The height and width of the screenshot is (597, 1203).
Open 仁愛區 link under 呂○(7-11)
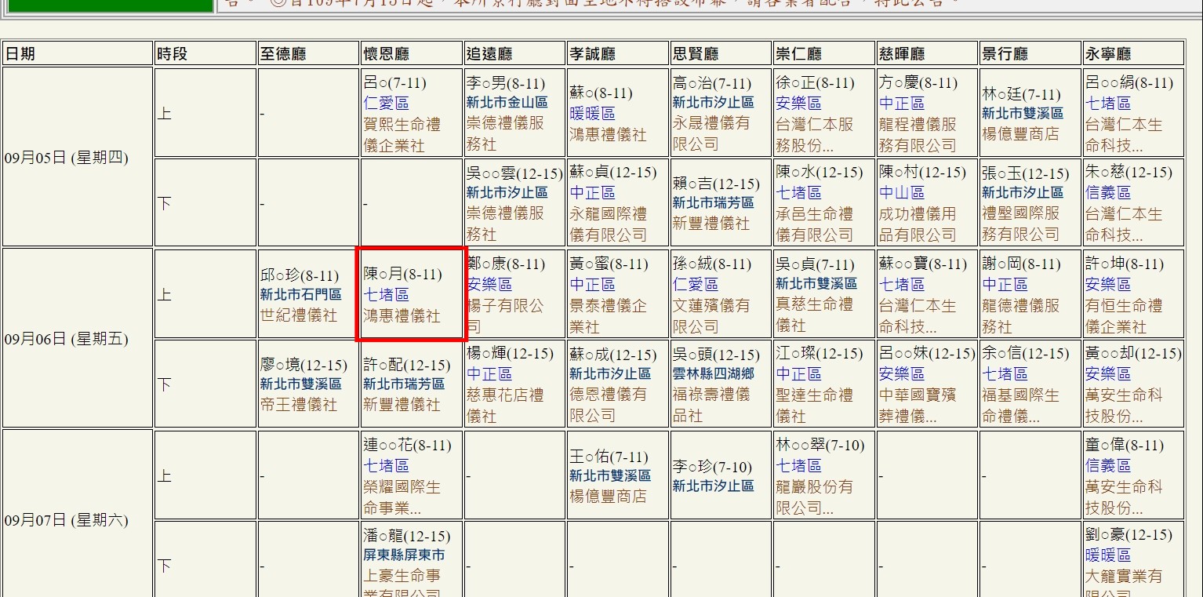(x=386, y=104)
